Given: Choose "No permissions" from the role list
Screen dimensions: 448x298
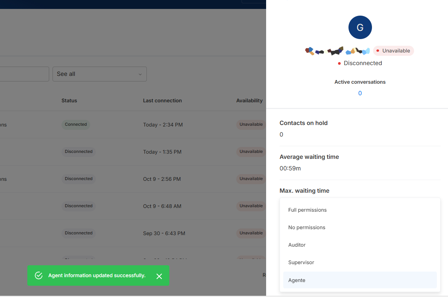Looking at the screenshot, I should click(x=360, y=227).
